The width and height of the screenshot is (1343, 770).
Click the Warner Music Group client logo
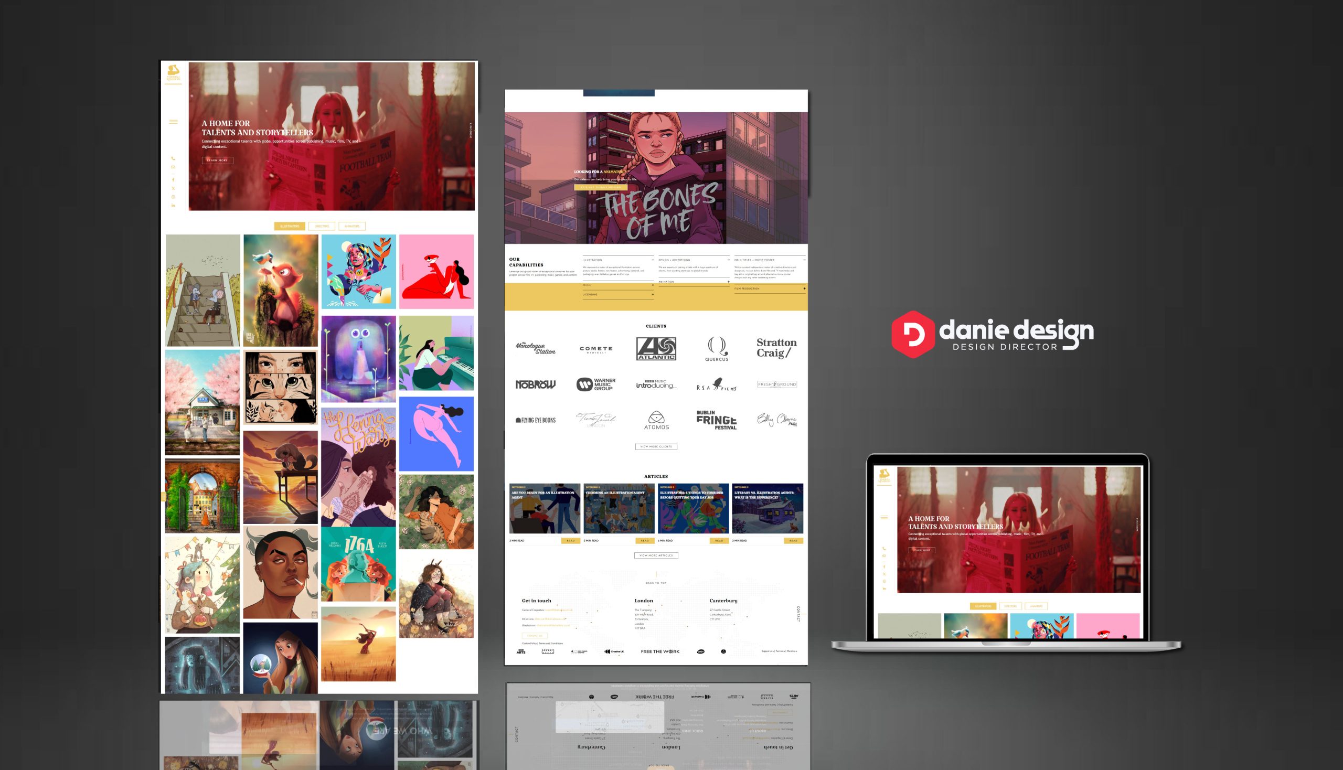click(596, 384)
